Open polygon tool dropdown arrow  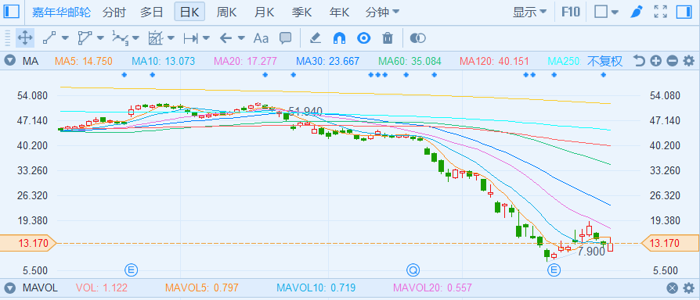[100, 38]
